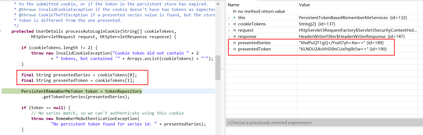Select the presentedSeries variable row
Image resolution: width=423 pixels, height=135 pixels.
pos(254,43)
